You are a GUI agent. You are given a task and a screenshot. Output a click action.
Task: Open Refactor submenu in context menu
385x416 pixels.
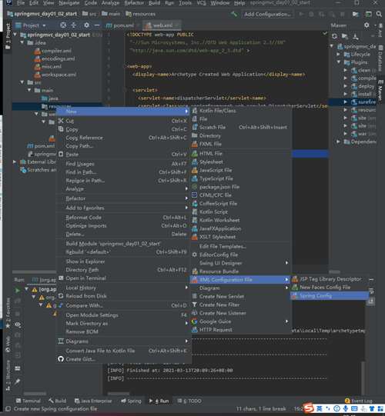coord(123,198)
